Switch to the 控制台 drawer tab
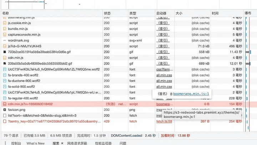Screen dimensions: 257x145 [16, 143]
